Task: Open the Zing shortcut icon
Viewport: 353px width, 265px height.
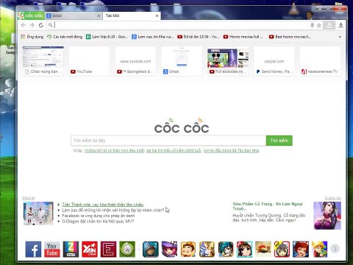Action: [x=71, y=250]
